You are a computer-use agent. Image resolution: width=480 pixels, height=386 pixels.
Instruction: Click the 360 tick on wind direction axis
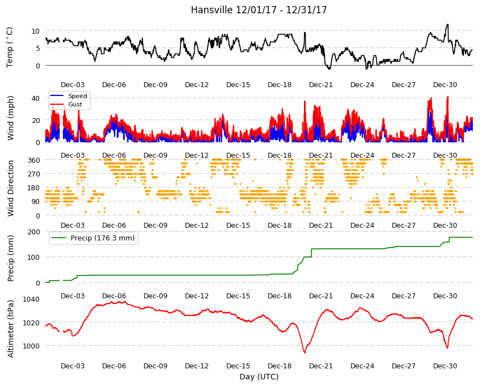[x=34, y=160]
